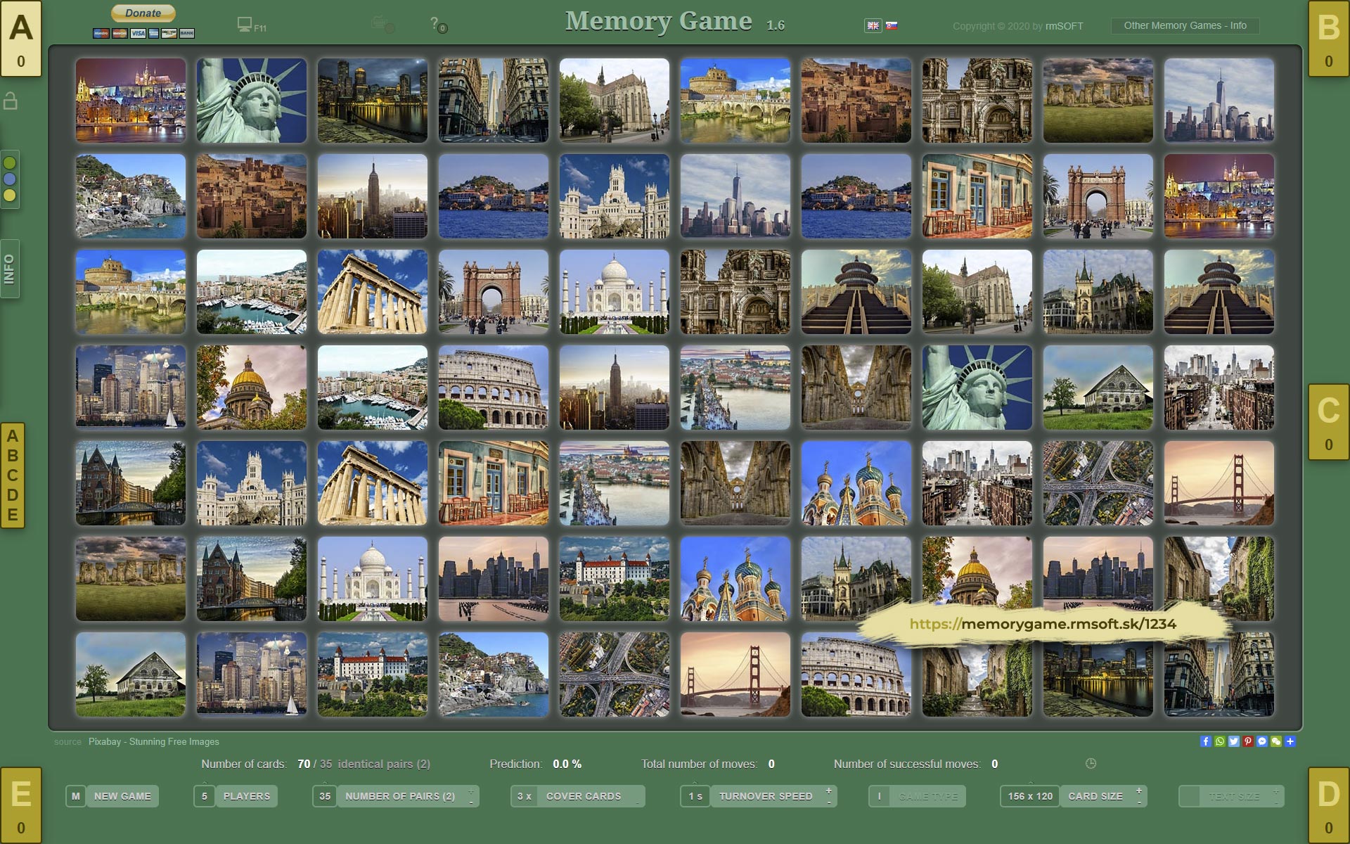1350x844 pixels.
Task: Share via the Pinterest icon
Action: pos(1247,741)
